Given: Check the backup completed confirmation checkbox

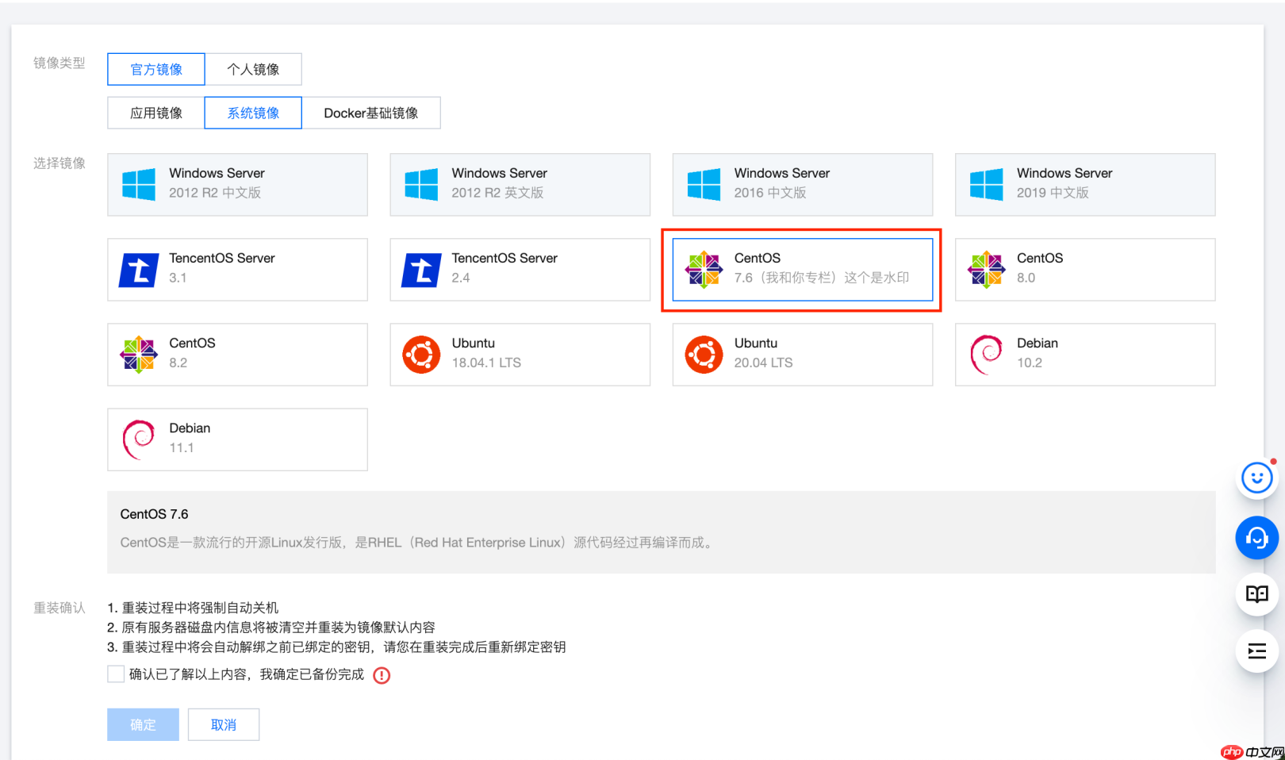Looking at the screenshot, I should click(x=116, y=674).
